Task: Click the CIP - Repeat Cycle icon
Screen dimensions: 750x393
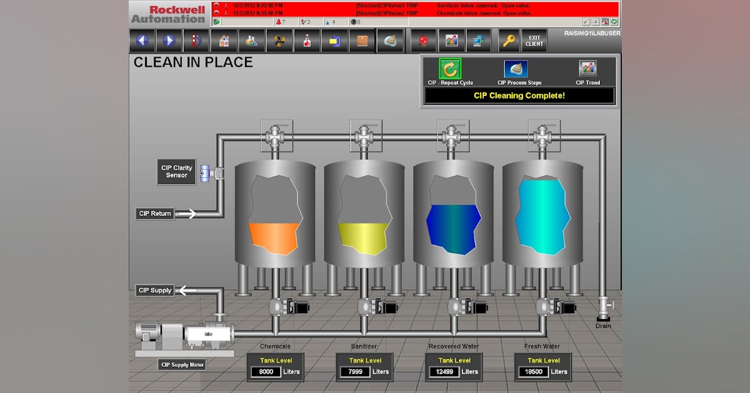Action: click(x=449, y=69)
